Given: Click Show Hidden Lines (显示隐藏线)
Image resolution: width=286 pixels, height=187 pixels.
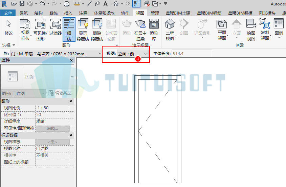Looking at the screenshot, I should pyautogui.click(x=83, y=30).
